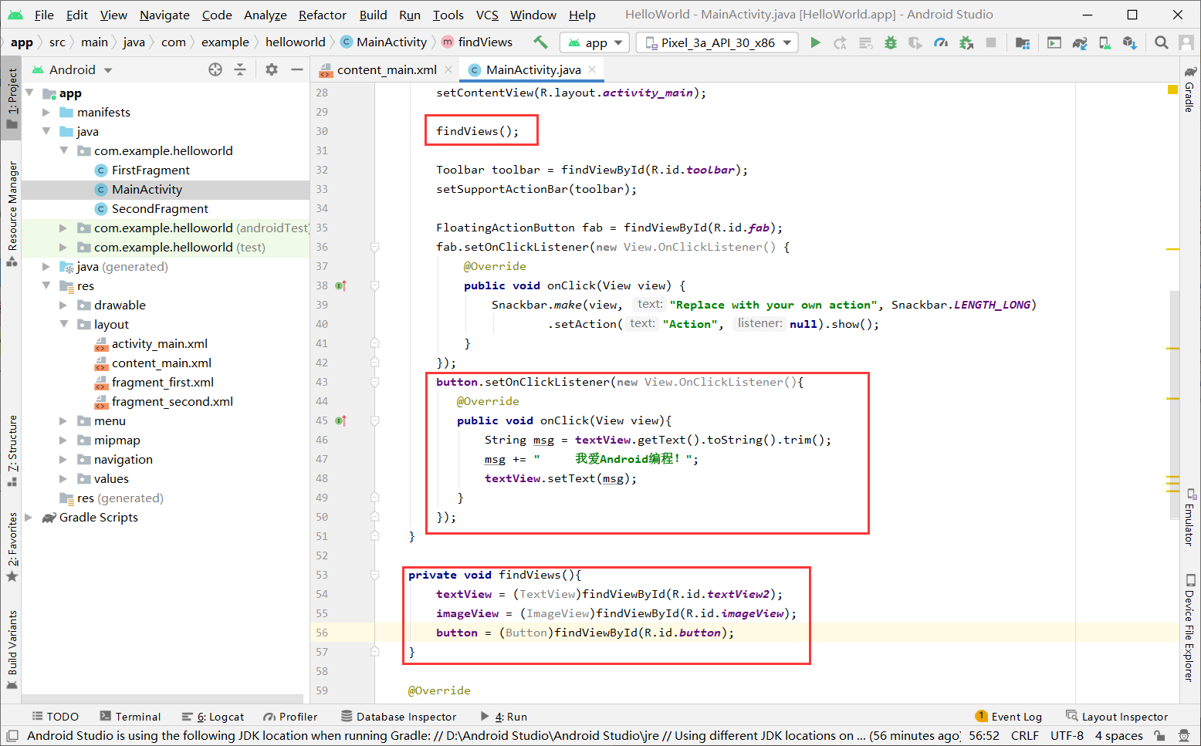Open the AVD Manager icon

click(x=1105, y=42)
